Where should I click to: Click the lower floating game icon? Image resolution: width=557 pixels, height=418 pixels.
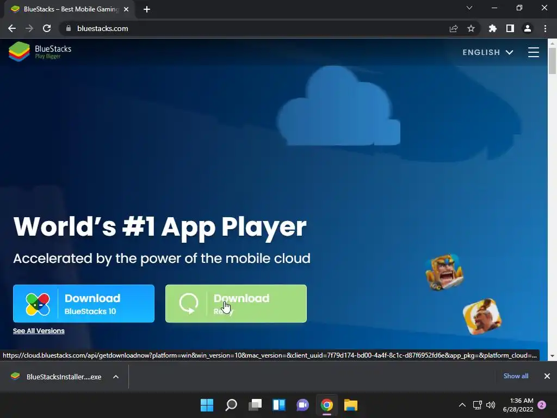tap(482, 316)
